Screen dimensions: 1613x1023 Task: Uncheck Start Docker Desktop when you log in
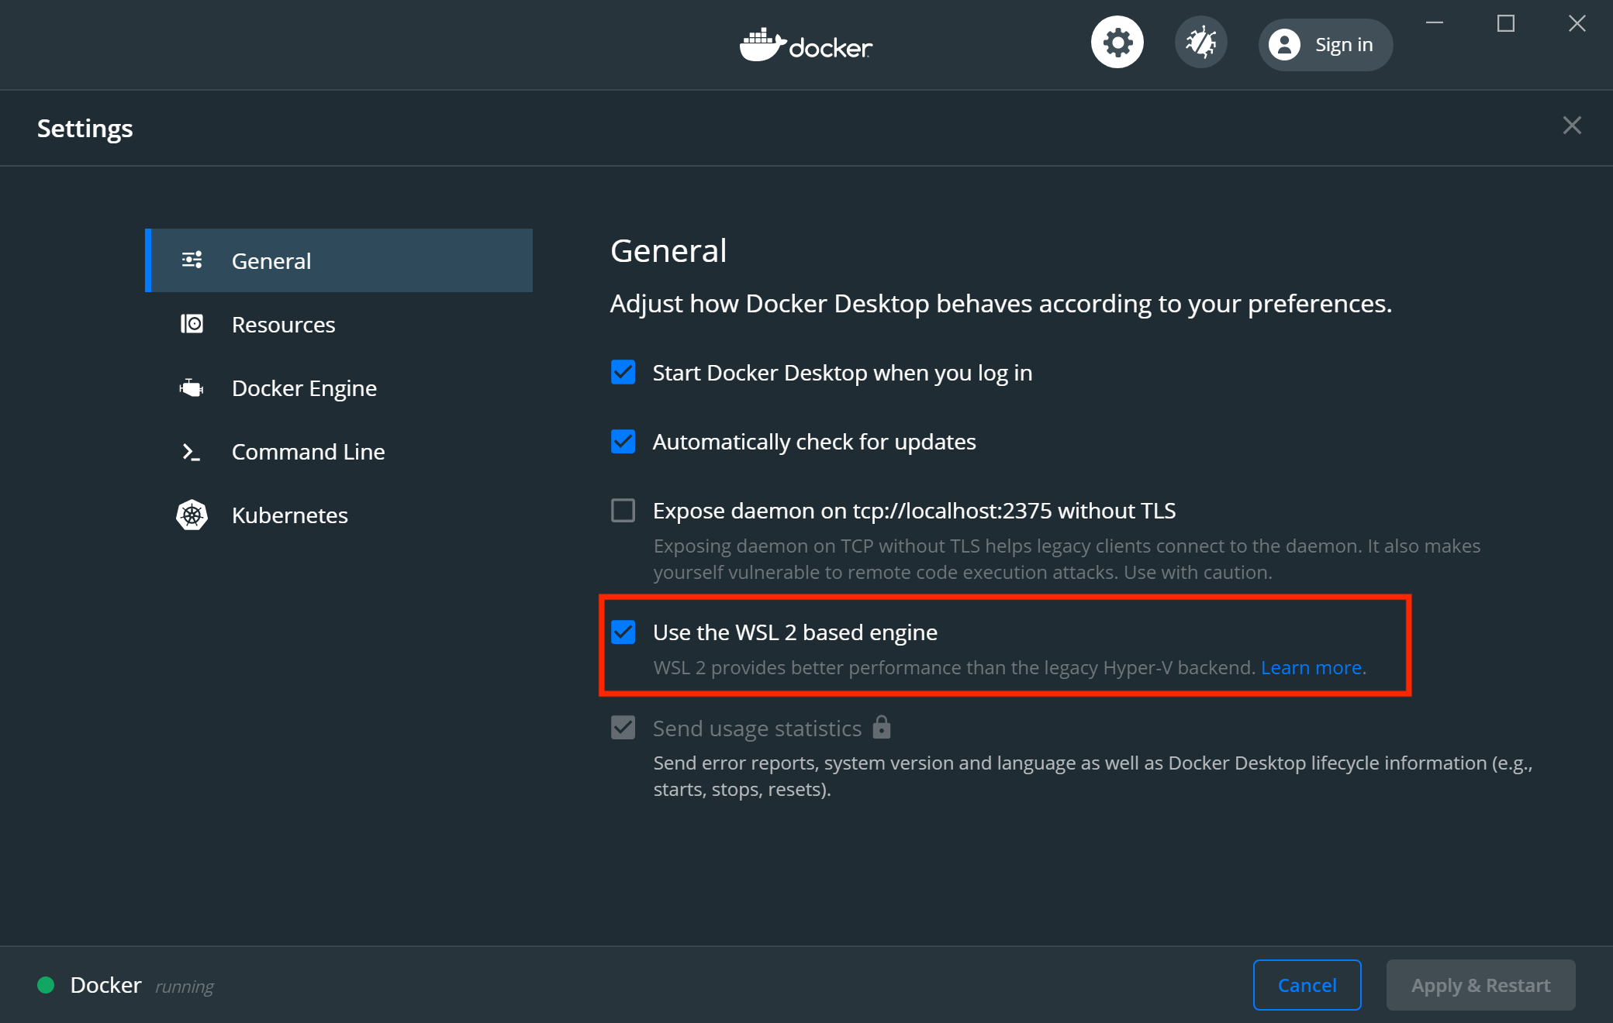coord(623,373)
